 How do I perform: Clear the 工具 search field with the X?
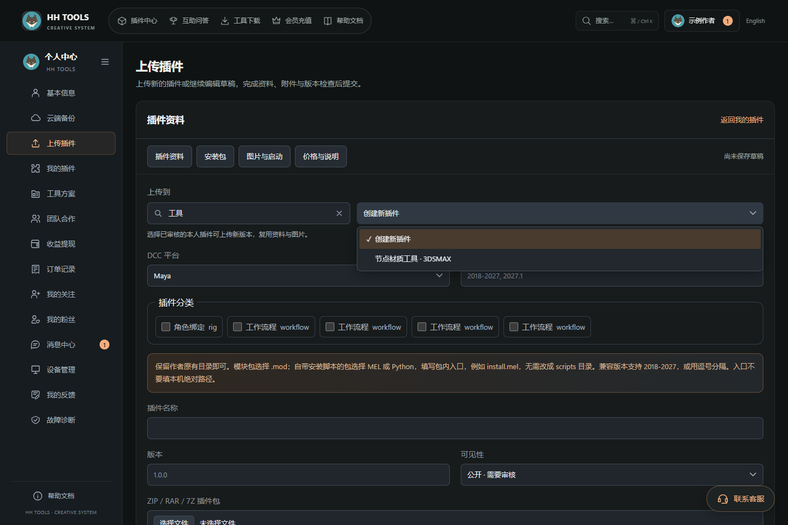click(339, 213)
